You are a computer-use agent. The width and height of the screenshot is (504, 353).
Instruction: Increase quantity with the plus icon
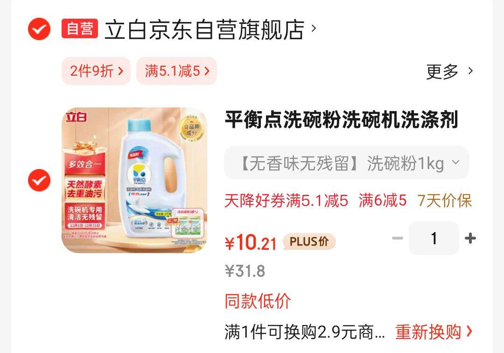click(x=470, y=238)
